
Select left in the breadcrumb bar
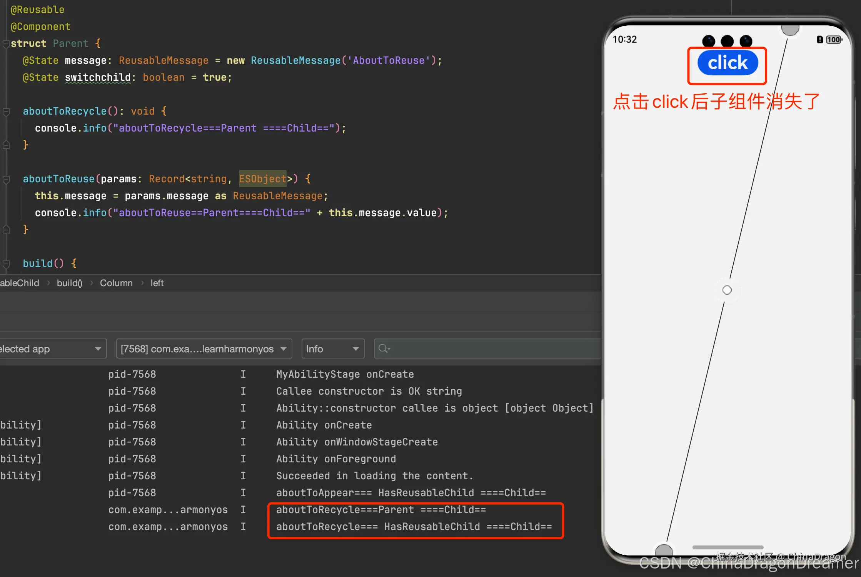click(x=157, y=283)
